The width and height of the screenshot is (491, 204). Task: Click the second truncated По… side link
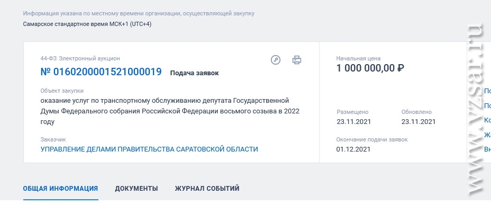click(x=487, y=105)
